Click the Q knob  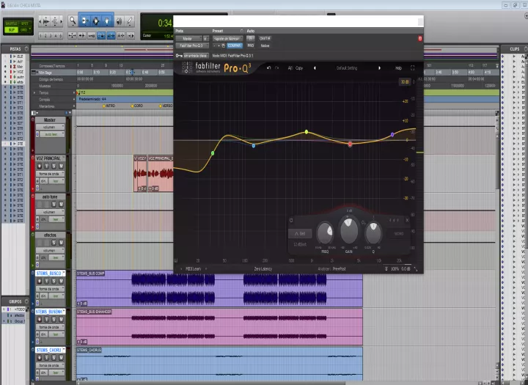click(373, 232)
